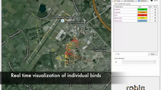
Task: Open the Playback tab
Action: pyautogui.click(x=142, y=1)
